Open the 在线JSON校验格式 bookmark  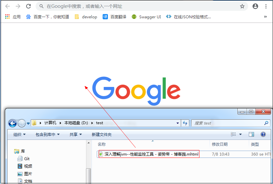coord(188,17)
